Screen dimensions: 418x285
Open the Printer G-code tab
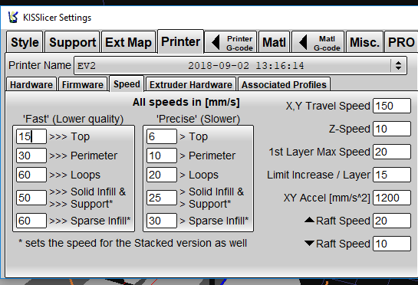pos(231,42)
